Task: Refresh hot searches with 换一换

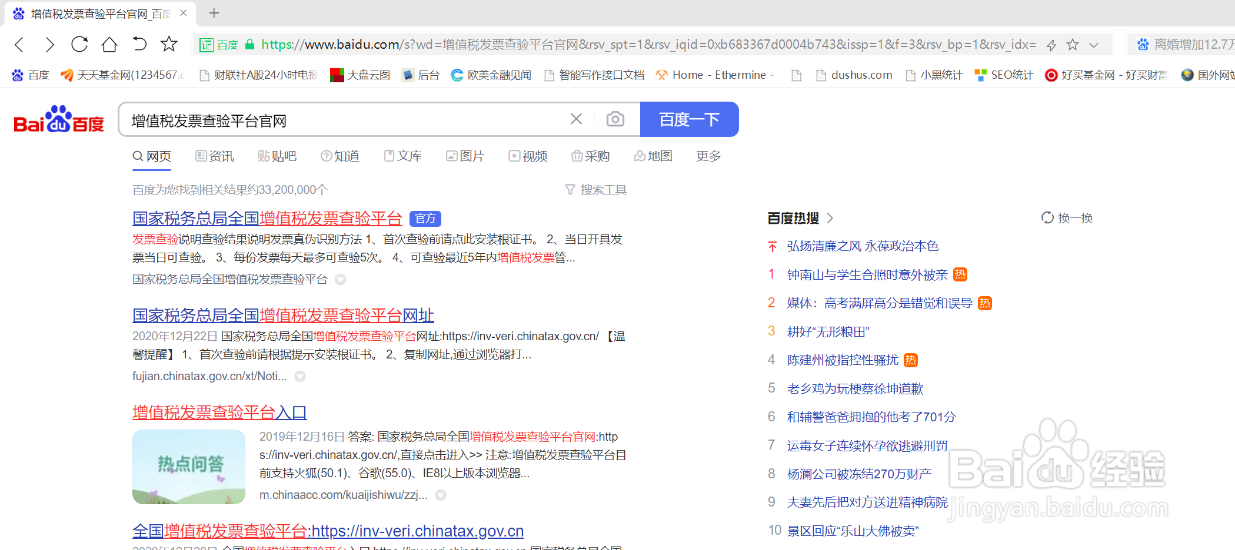Action: (1067, 218)
